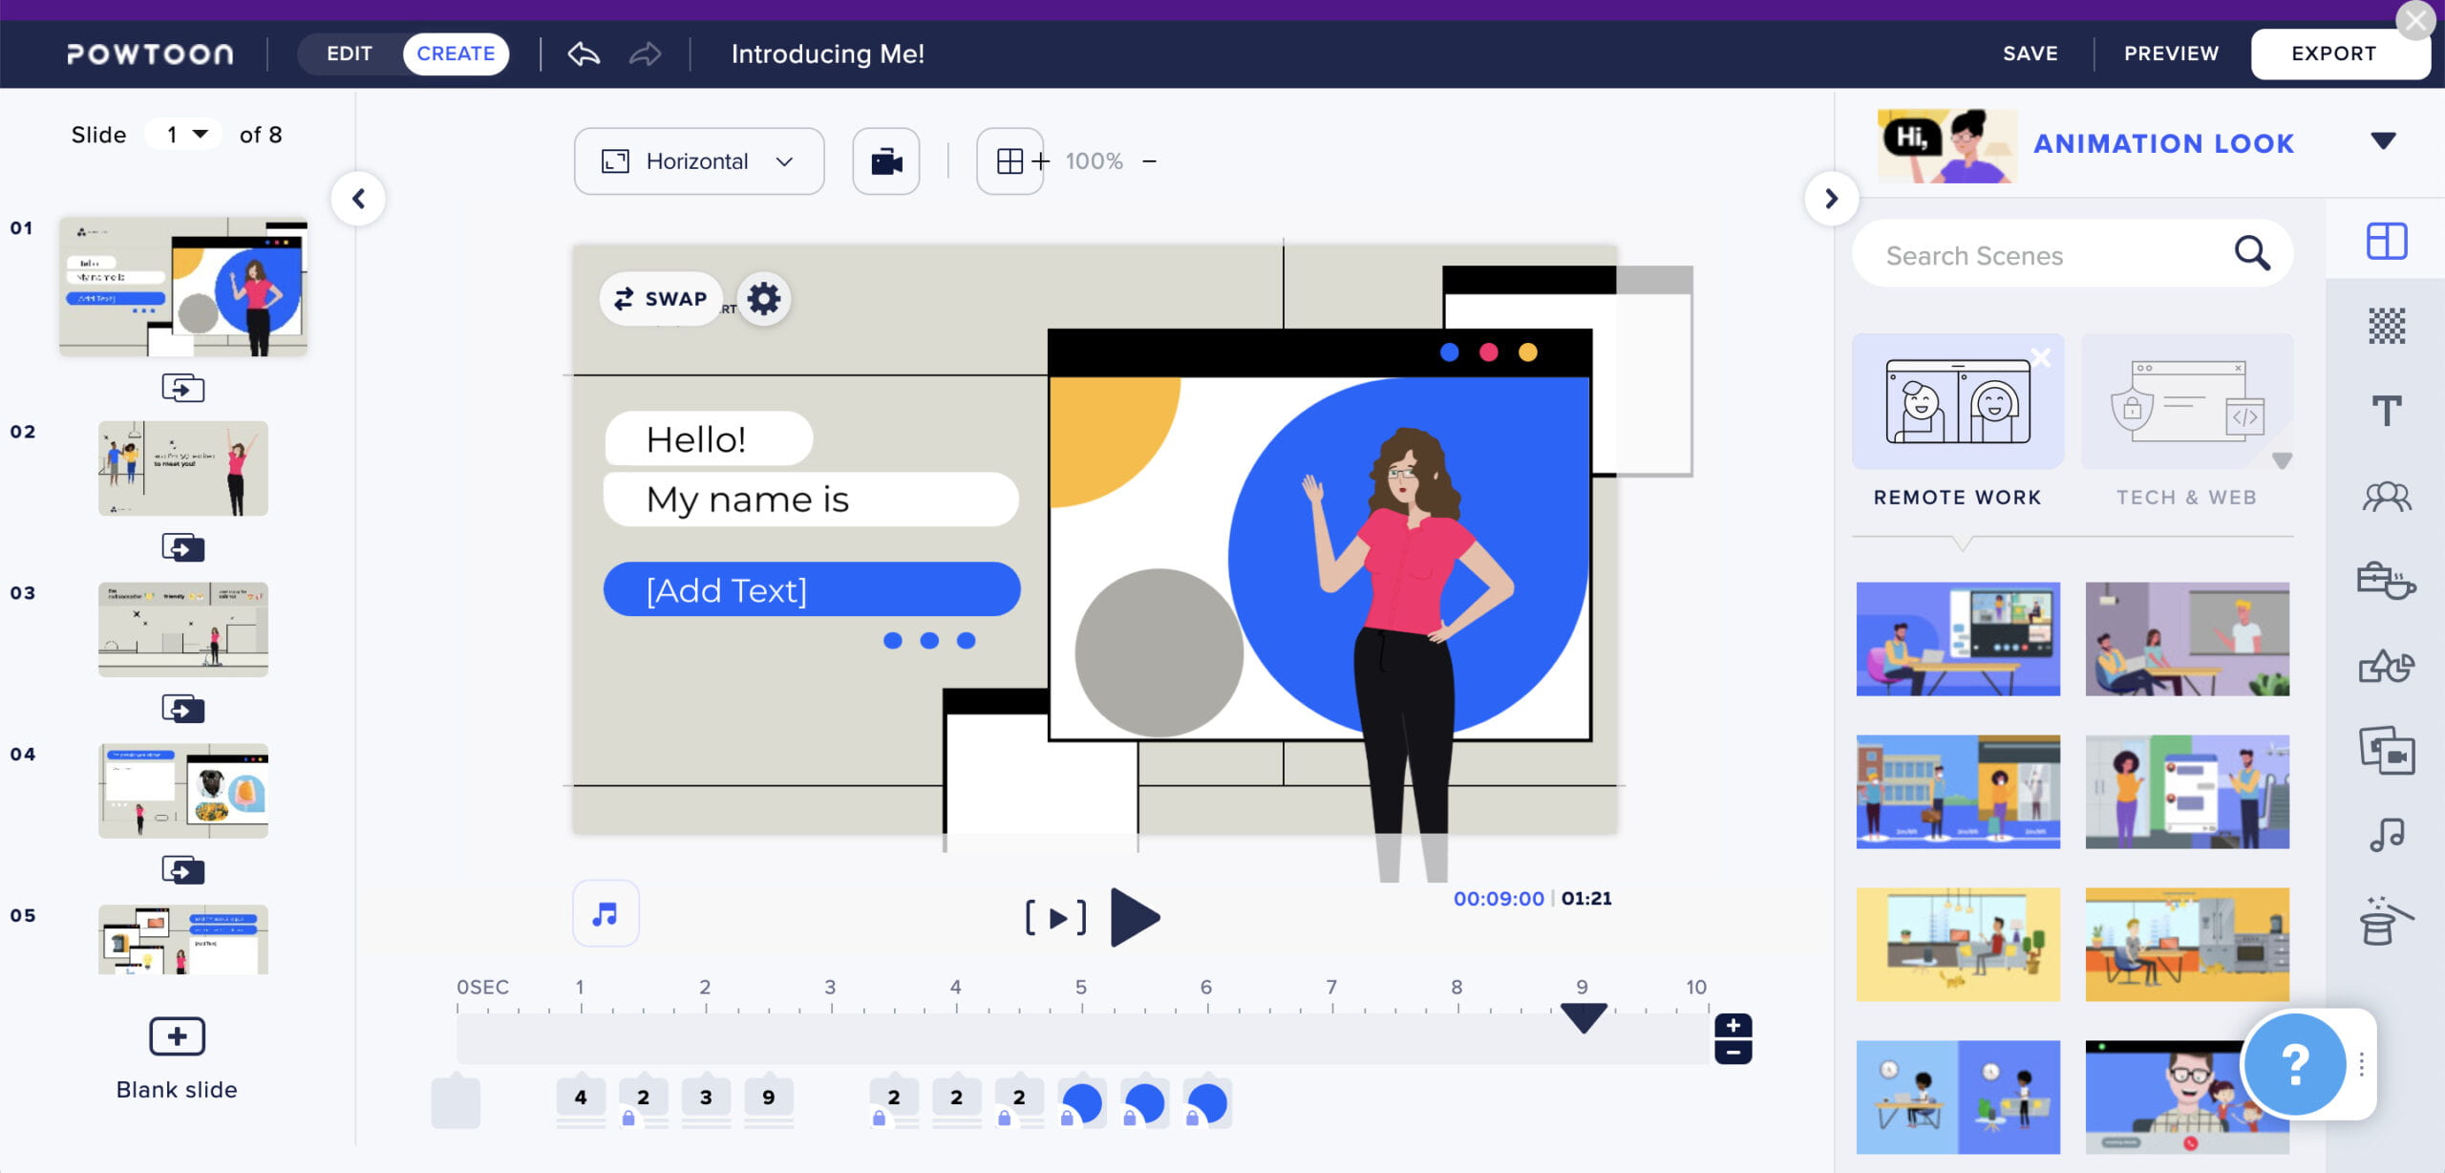Click timeline object labeled 4
This screenshot has width=2445, height=1173.
click(x=580, y=1098)
